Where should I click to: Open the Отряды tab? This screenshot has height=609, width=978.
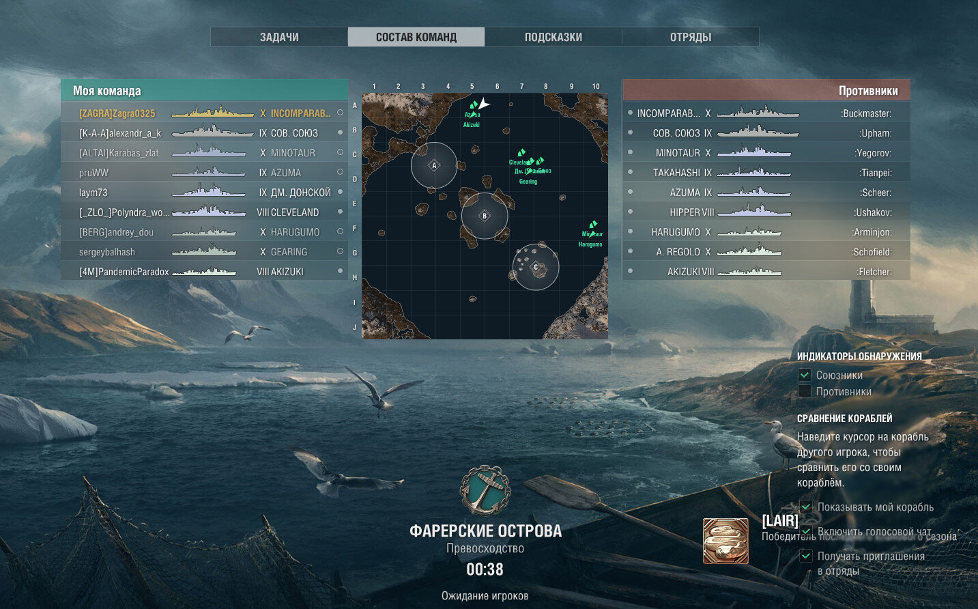pos(691,37)
